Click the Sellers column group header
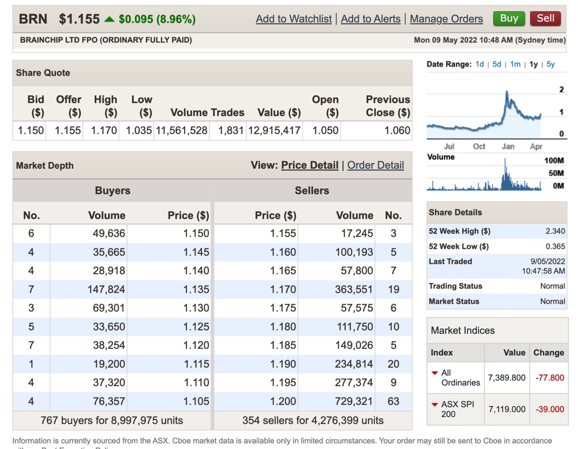 point(312,190)
